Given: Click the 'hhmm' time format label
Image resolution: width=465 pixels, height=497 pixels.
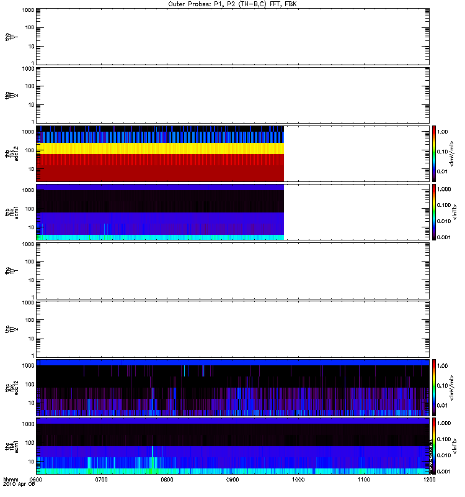Looking at the screenshot, I should (11, 479).
